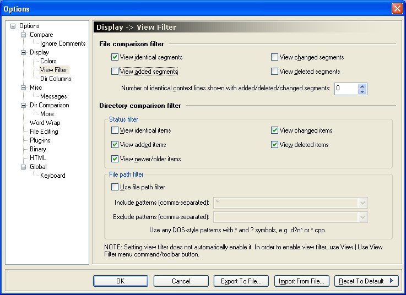Enable View added segments checkbox
This screenshot has height=295, width=406.
[x=115, y=72]
